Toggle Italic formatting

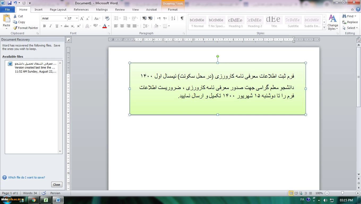(x=50, y=26)
